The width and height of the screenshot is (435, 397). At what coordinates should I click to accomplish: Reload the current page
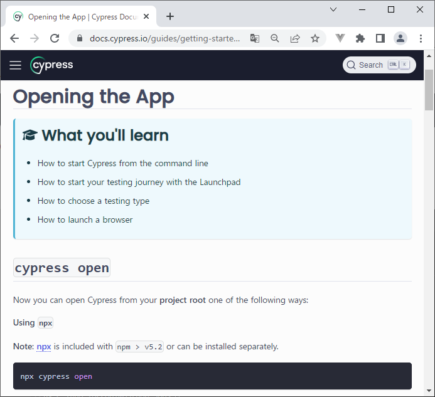tap(55, 38)
